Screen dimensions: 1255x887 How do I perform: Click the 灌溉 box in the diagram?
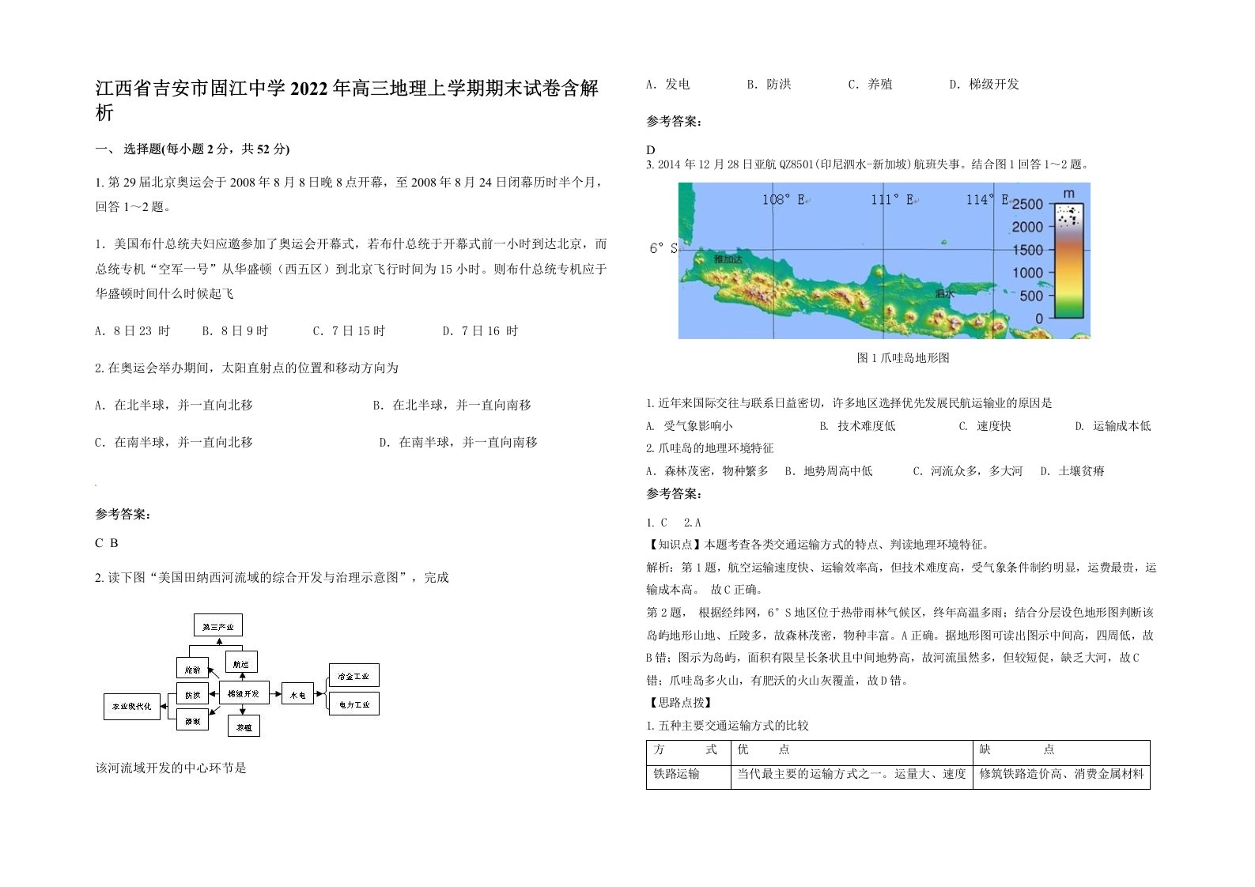(193, 720)
